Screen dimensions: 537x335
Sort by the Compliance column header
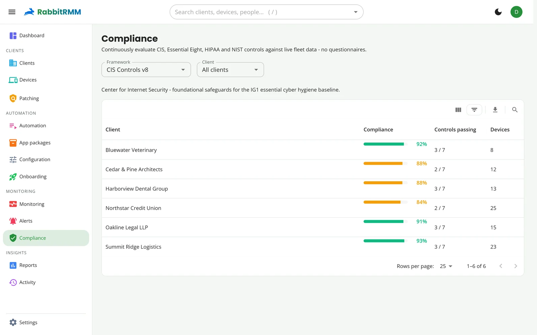click(x=378, y=130)
